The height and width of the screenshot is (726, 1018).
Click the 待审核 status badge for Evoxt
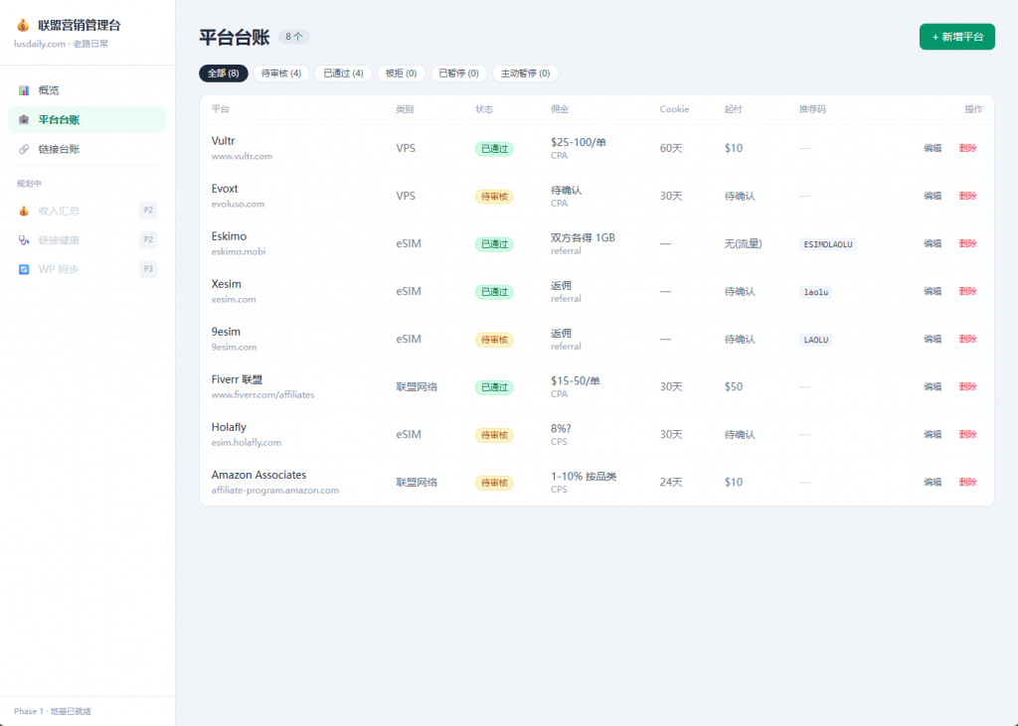pyautogui.click(x=494, y=197)
